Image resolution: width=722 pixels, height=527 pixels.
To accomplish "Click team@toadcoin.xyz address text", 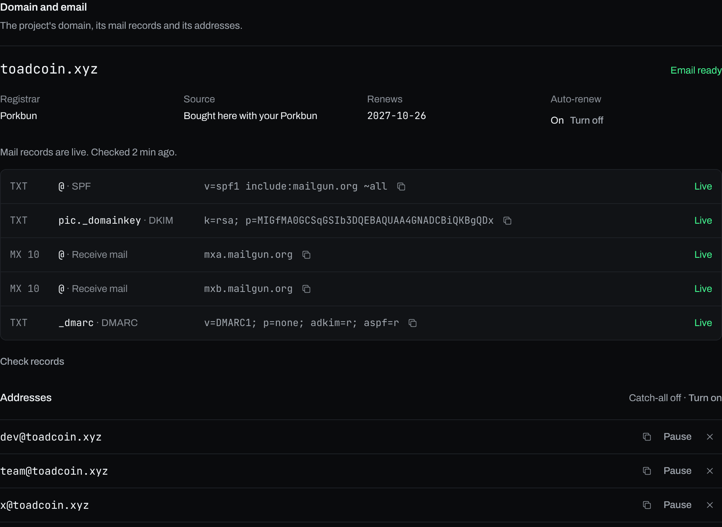I will (x=54, y=471).
